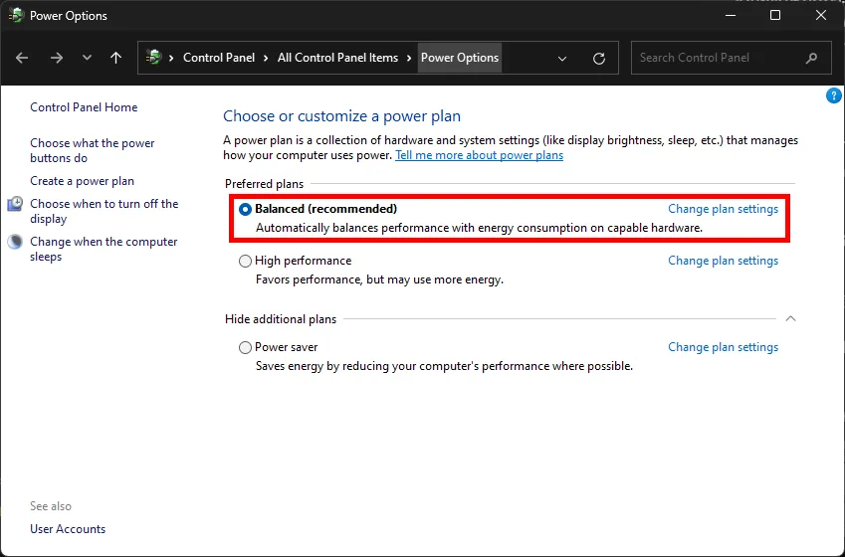845x557 pixels.
Task: Open Choose what the power buttons do
Action: (x=93, y=150)
